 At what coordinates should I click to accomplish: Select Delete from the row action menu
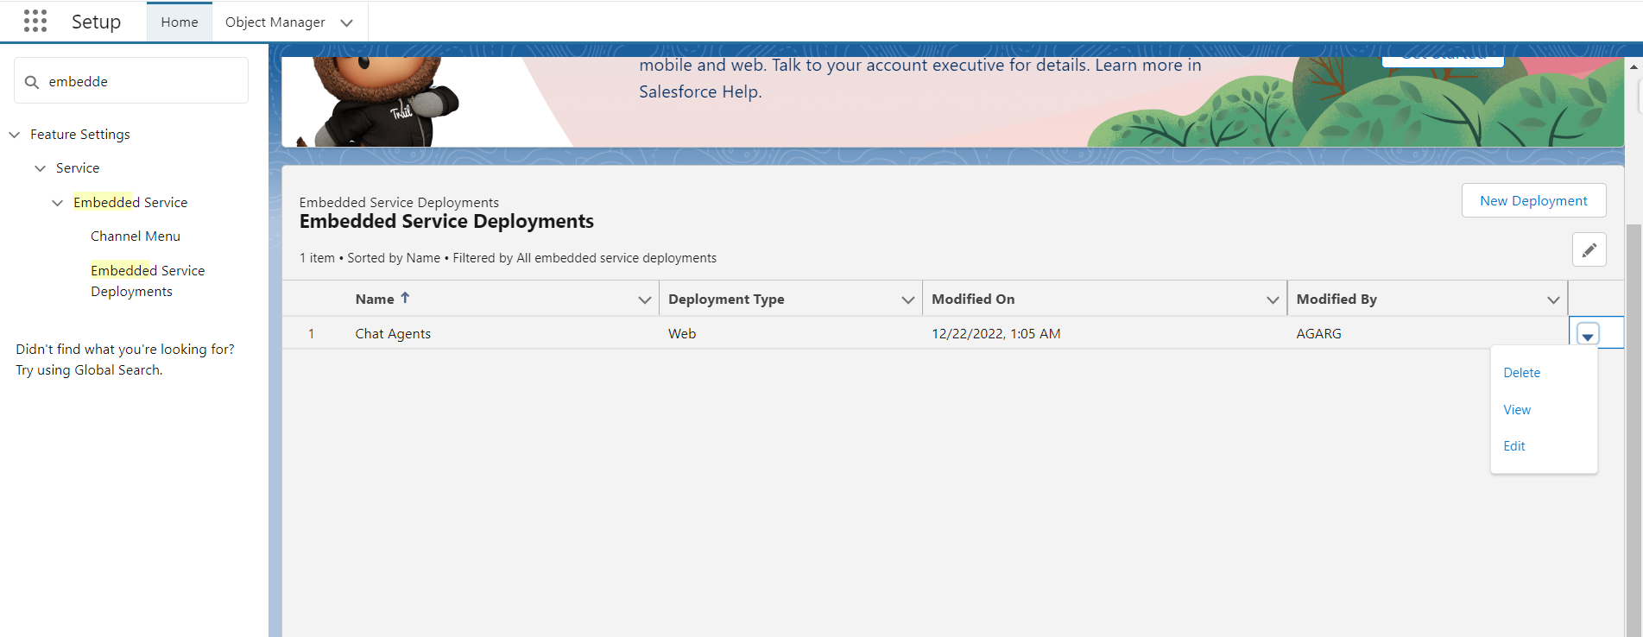point(1521,373)
